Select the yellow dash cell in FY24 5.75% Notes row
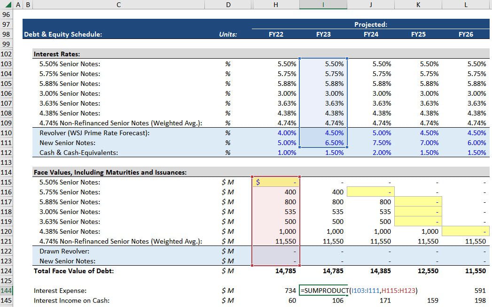The width and height of the screenshot is (492, 307). pyautogui.click(x=371, y=192)
